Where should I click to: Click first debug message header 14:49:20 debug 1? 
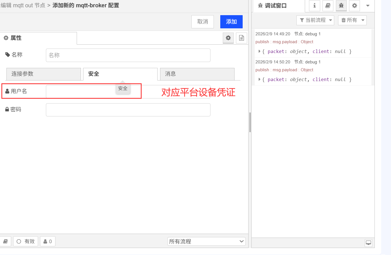click(x=288, y=34)
